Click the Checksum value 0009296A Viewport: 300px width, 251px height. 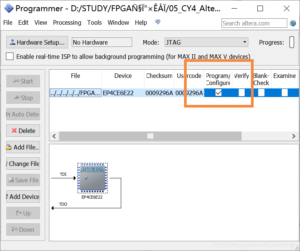coord(159,93)
